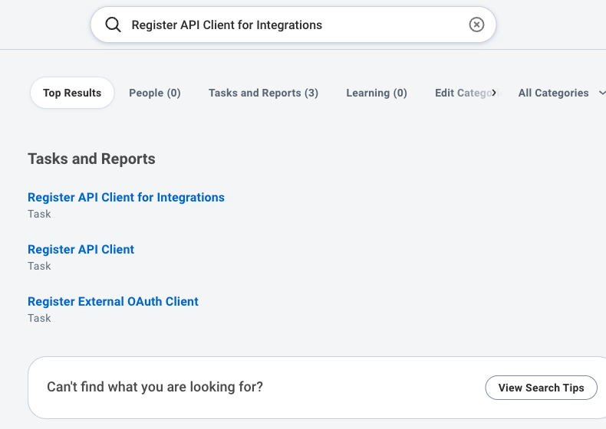The image size is (606, 429).
Task: Click the Task label under Register API Client for Integrations
Action: click(x=39, y=214)
